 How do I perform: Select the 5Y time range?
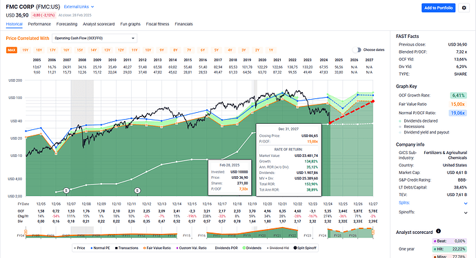(x=217, y=50)
